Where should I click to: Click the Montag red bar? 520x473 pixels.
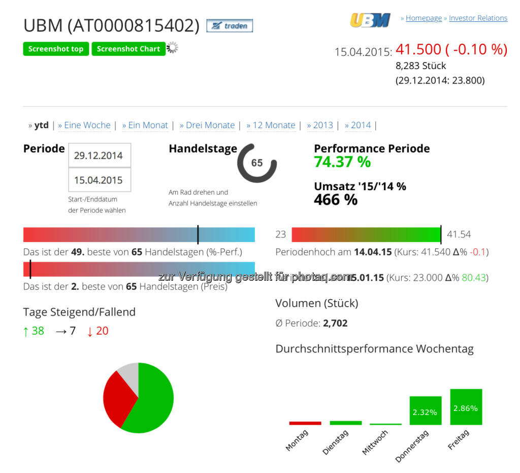coord(305,423)
